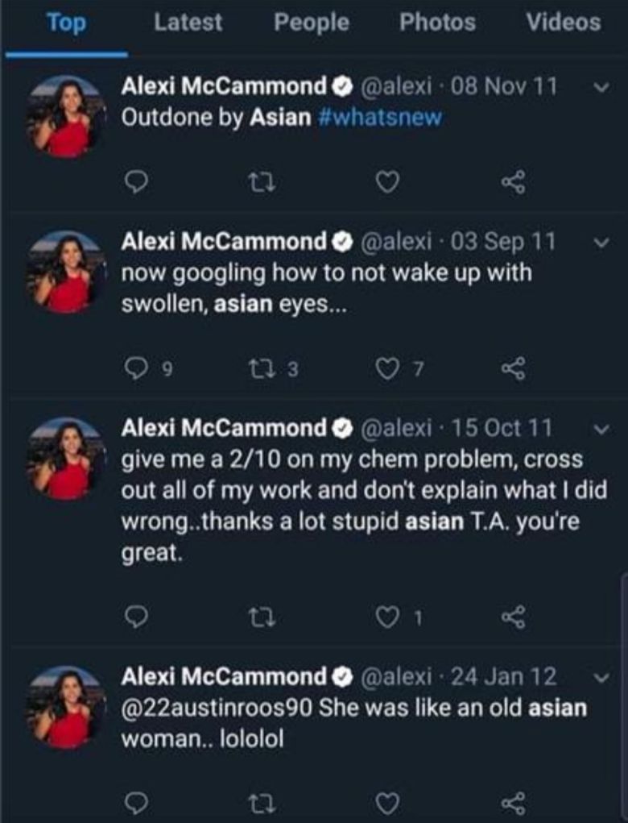Screen dimensions: 628x823
Task: Expand the 03 Sep 11 tweet menu
Action: (597, 243)
